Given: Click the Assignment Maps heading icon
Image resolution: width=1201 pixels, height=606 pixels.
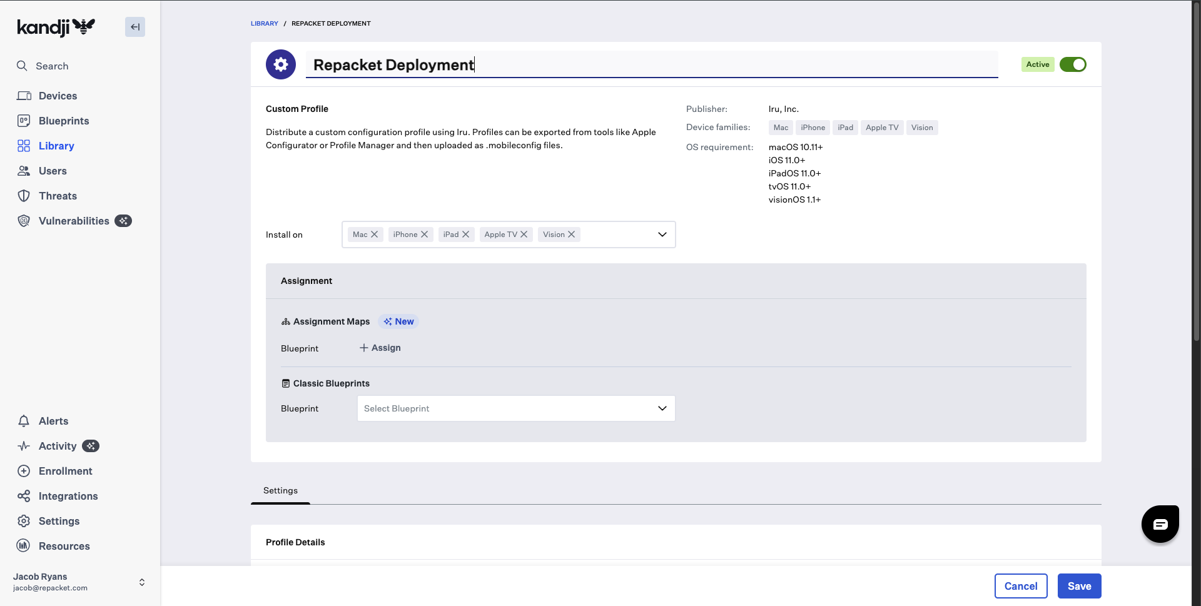Looking at the screenshot, I should click(285, 321).
